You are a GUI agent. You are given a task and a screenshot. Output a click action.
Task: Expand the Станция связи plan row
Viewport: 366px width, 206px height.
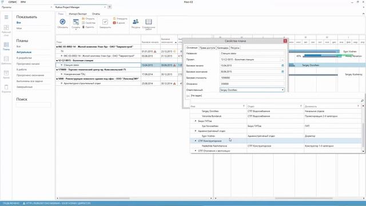(62, 65)
